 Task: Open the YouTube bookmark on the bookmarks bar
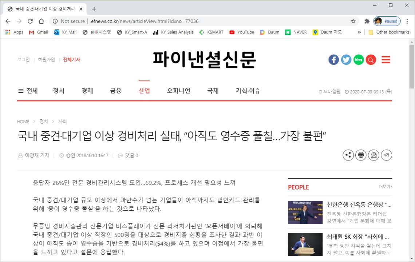(x=241, y=32)
